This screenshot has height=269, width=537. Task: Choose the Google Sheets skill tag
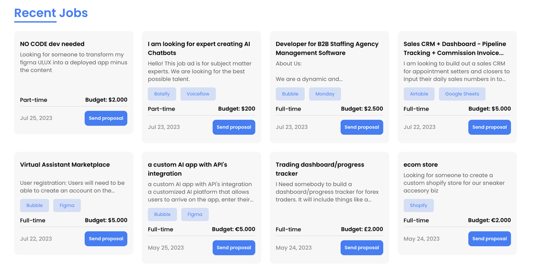(x=462, y=94)
